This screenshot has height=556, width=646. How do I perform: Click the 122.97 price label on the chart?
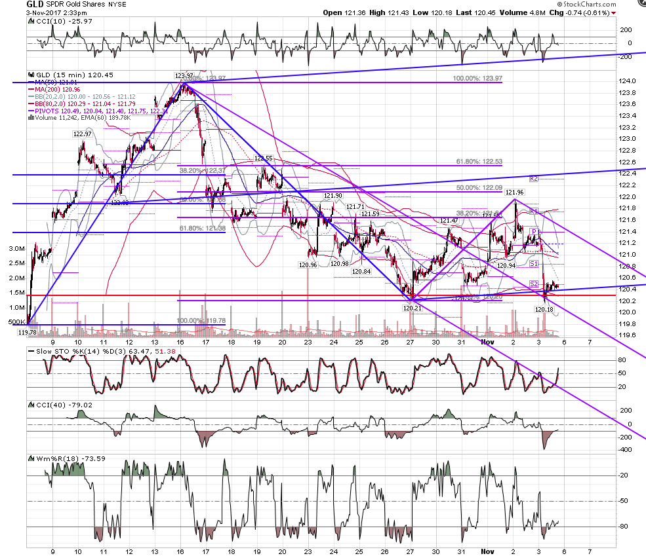[x=83, y=134]
